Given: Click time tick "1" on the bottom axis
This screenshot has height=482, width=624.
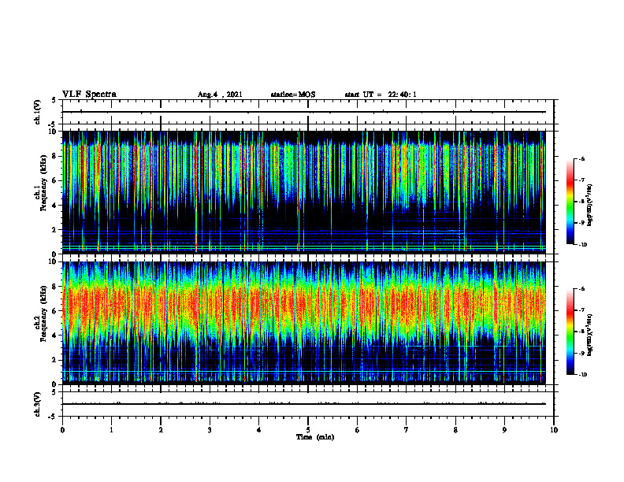Looking at the screenshot, I should tap(111, 430).
